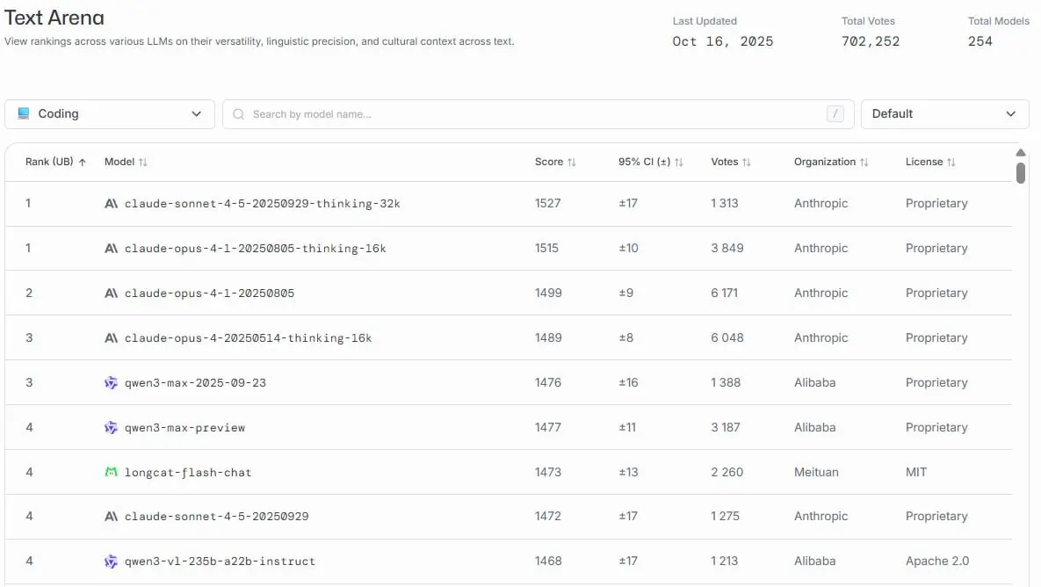Open the Coding category dropdown
The width and height of the screenshot is (1041, 587).
(110, 114)
